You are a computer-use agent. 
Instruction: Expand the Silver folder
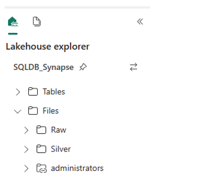click(x=26, y=149)
